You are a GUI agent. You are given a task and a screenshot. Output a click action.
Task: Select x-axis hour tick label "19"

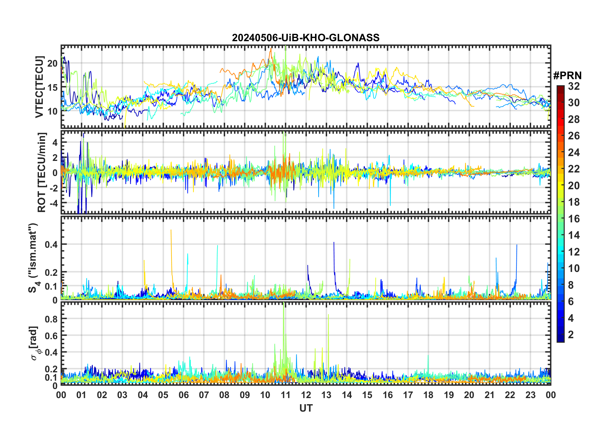point(449,395)
